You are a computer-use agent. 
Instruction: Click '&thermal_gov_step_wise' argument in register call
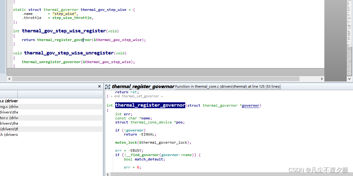click(118, 40)
